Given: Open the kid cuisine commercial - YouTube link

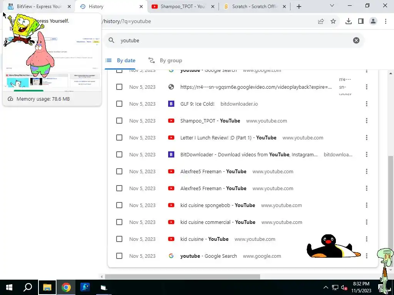Looking at the screenshot, I should tap(218, 222).
